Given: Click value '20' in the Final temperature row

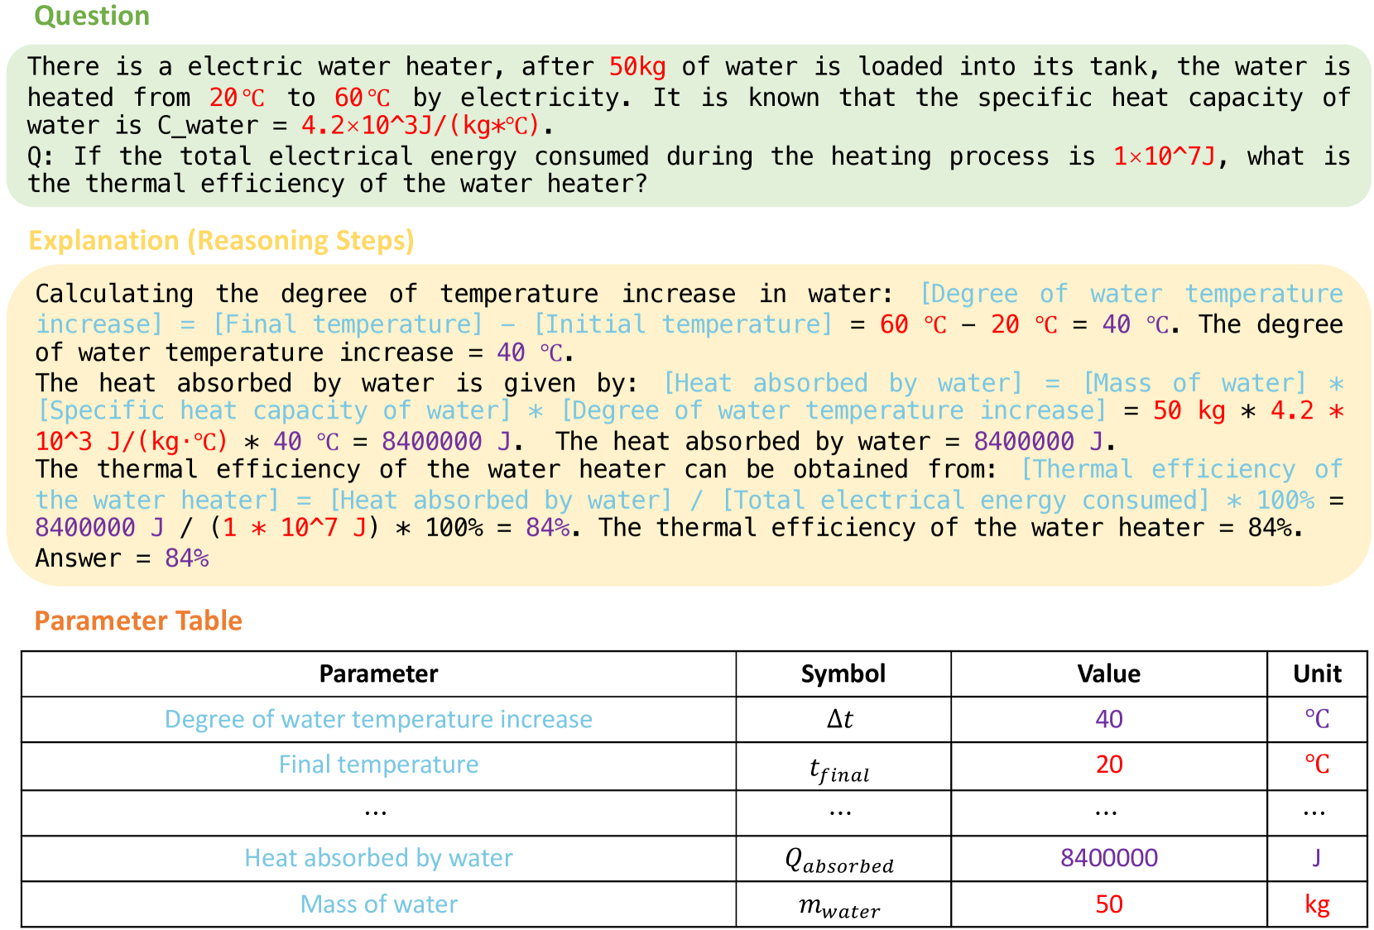Looking at the screenshot, I should (x=1109, y=765).
